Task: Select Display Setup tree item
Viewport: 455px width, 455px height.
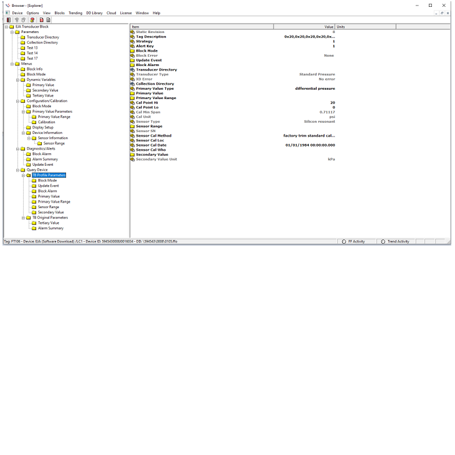Action: [x=42, y=127]
